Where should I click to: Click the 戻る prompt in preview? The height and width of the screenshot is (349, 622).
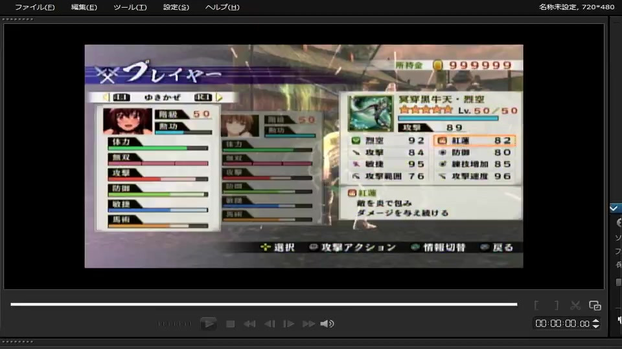tap(497, 248)
